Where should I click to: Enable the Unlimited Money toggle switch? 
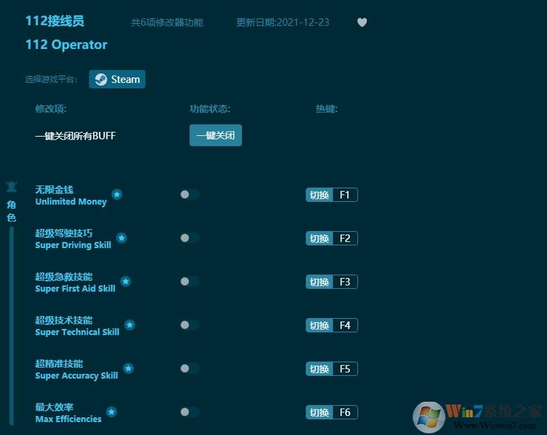pos(190,194)
